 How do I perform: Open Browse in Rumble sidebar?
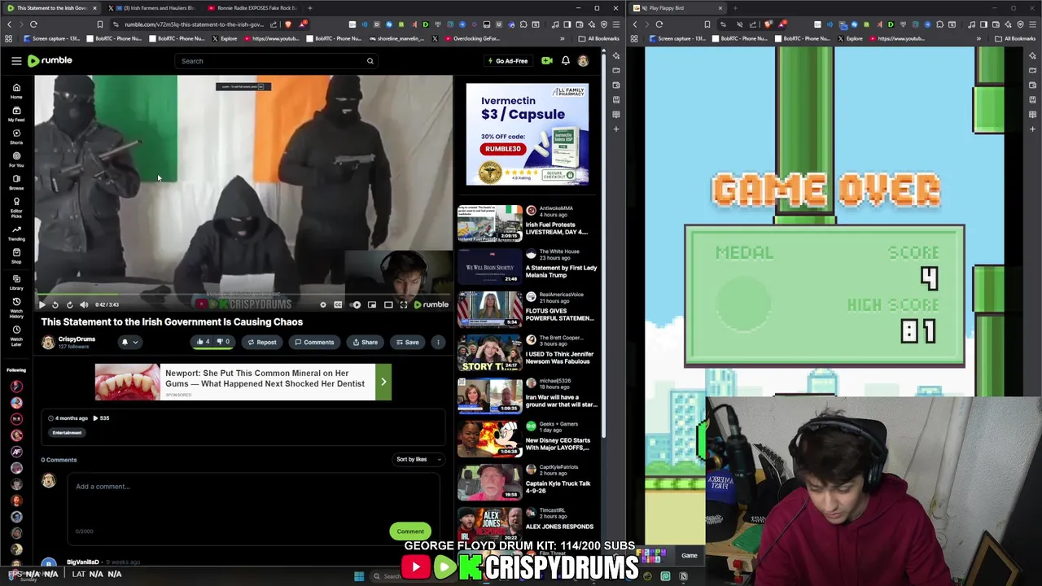coord(16,182)
